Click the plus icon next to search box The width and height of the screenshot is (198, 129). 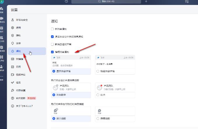click(x=146, y=1)
